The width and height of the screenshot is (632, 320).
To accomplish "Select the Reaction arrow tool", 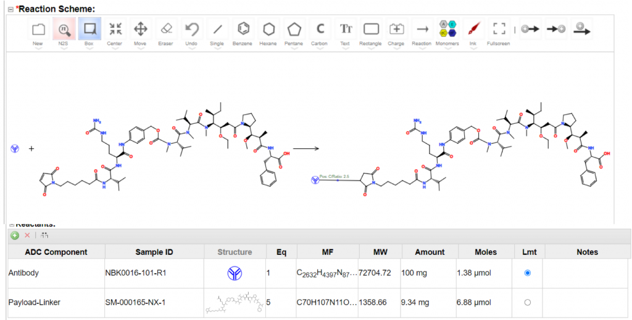I will pyautogui.click(x=422, y=29).
